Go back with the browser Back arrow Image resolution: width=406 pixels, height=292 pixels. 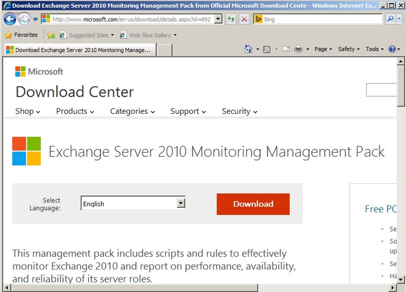(10, 19)
